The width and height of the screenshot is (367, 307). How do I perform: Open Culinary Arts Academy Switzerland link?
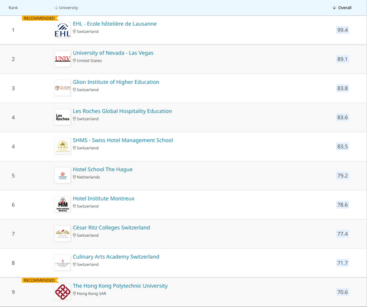click(x=116, y=257)
